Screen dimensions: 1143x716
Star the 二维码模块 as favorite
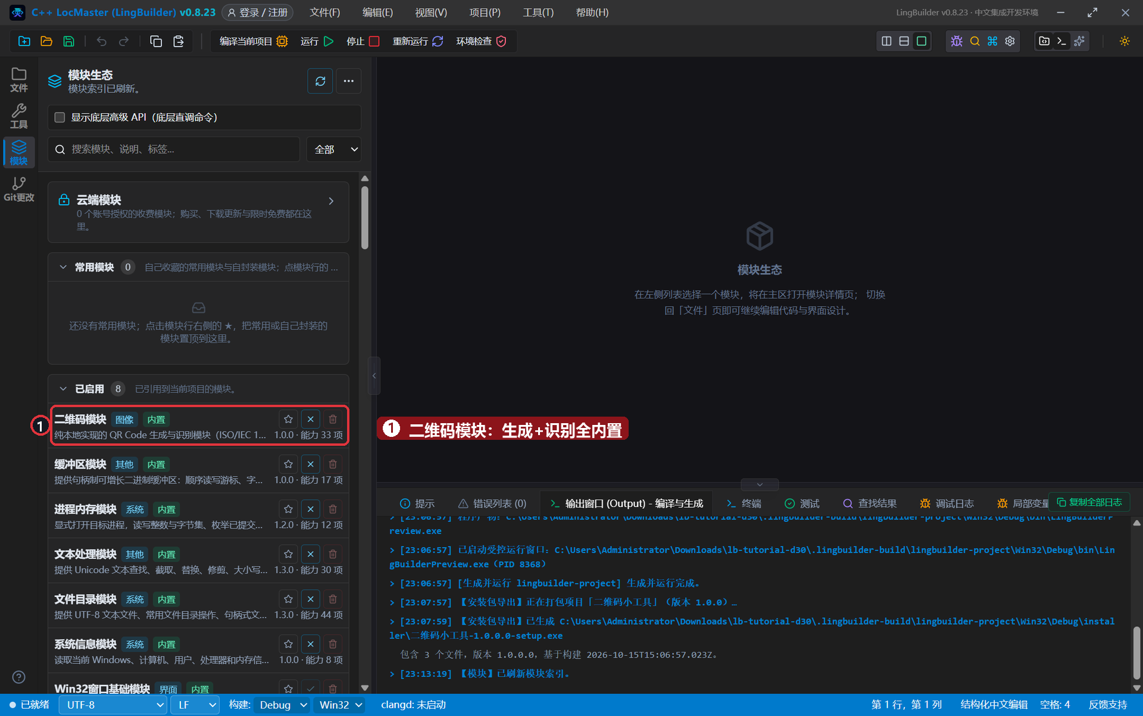[288, 419]
